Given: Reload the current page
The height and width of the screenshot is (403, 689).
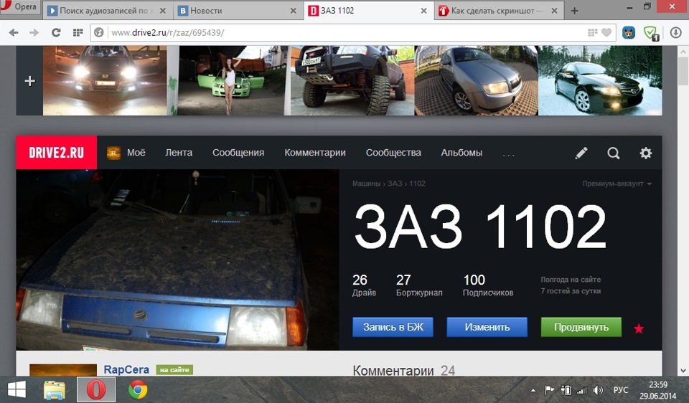Looking at the screenshot, I should [x=56, y=32].
